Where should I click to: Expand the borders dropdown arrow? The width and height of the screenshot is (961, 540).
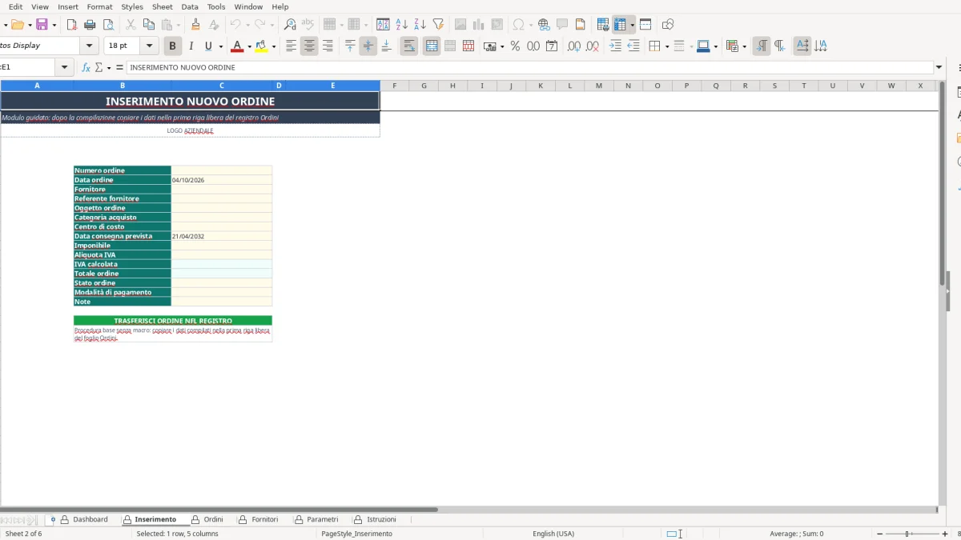(x=665, y=46)
